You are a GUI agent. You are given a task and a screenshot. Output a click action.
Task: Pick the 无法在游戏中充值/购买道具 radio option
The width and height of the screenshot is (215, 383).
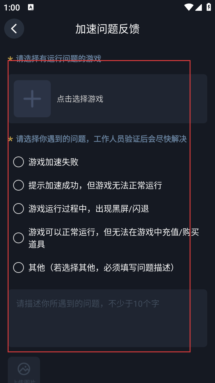pos(19,238)
